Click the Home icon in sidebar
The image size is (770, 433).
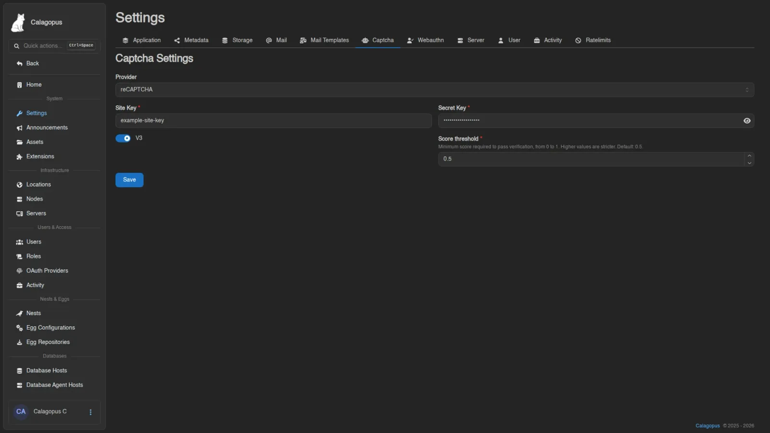pyautogui.click(x=19, y=85)
